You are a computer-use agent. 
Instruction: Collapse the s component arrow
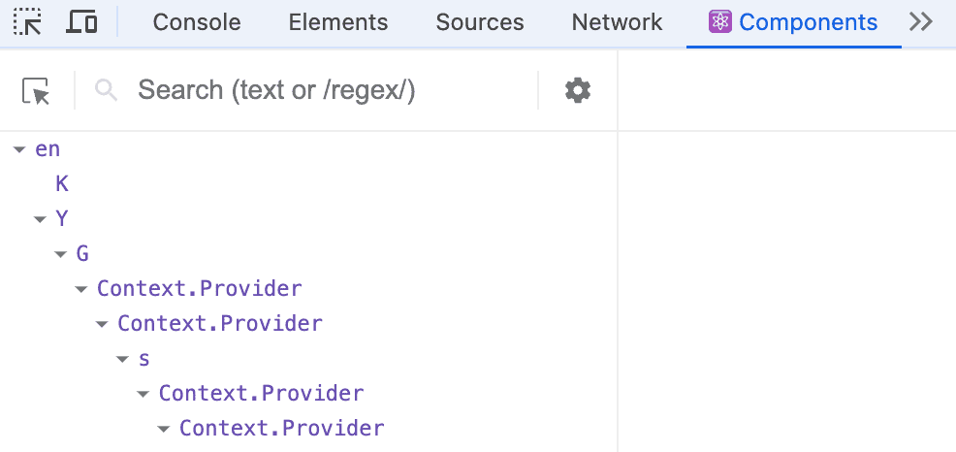tap(122, 359)
